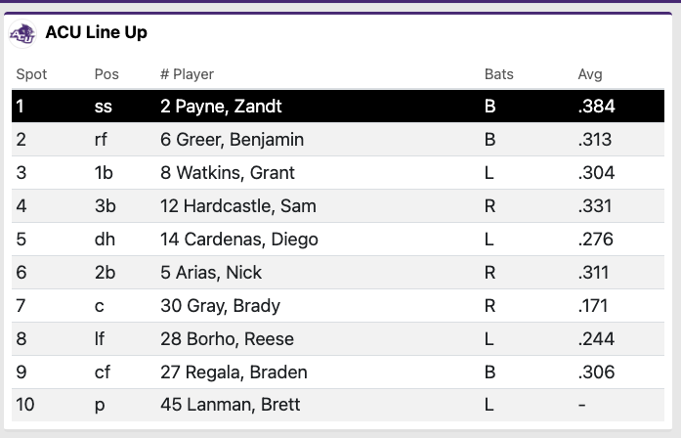Pick the Regala, Braden lineup row
Screen dimensions: 681x438
[x=338, y=372]
